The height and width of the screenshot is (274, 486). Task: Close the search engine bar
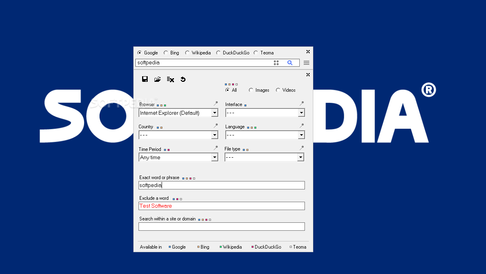[x=308, y=51]
